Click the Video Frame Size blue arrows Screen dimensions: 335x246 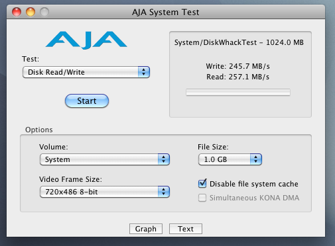tap(164, 192)
